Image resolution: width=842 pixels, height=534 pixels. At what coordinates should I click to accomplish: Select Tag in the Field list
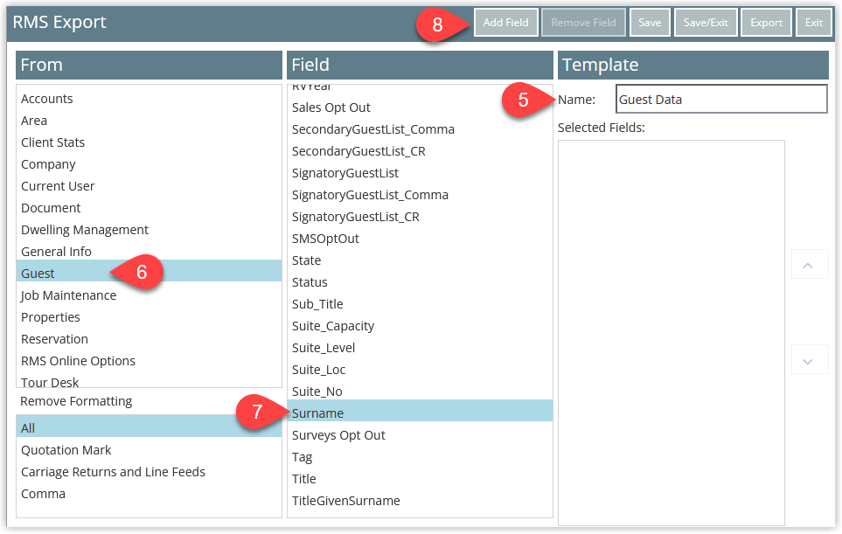(x=420, y=457)
